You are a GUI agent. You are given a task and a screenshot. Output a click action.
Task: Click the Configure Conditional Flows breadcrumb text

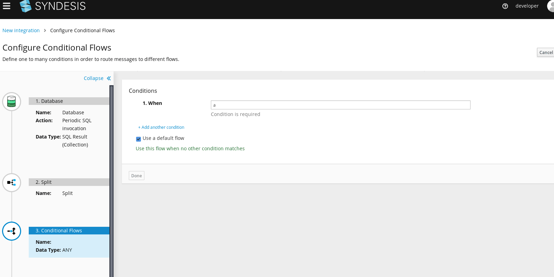click(82, 30)
